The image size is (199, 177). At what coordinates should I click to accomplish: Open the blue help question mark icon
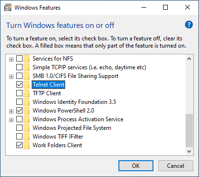click(189, 25)
